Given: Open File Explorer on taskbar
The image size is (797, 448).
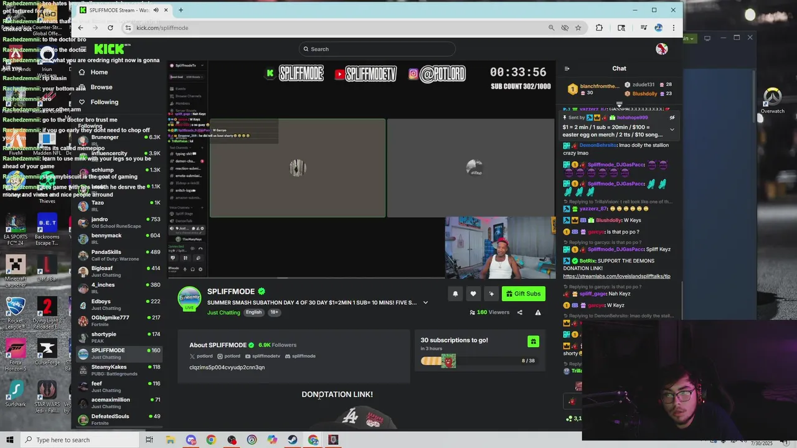Looking at the screenshot, I should pyautogui.click(x=170, y=440).
